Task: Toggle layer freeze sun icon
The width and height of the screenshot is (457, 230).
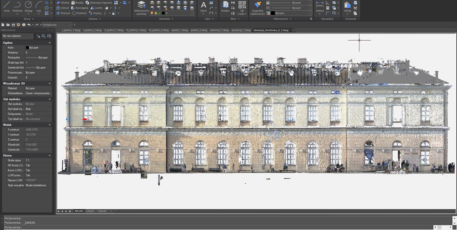Action: point(155,13)
